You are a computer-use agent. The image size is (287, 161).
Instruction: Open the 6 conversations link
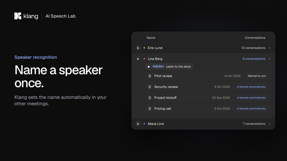[254, 59]
